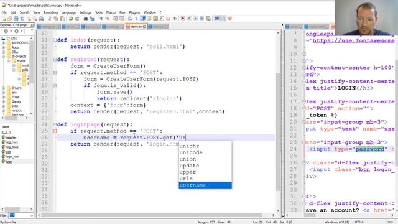Expand the Apps folder in tree
The width and height of the screenshot is (398, 224).
[x=4, y=47]
